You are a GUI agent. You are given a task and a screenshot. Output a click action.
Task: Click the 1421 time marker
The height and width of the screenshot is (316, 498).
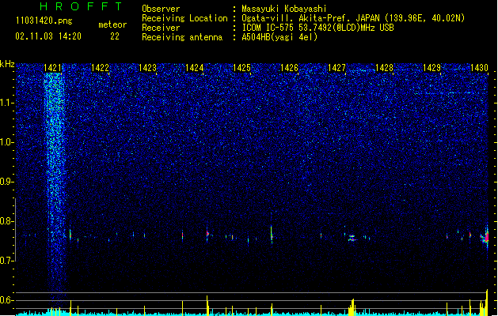click(x=52, y=68)
